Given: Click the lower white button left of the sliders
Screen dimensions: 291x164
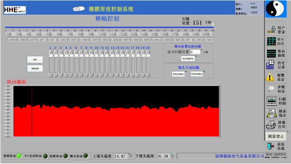Looking at the screenshot, I should pos(35,69).
